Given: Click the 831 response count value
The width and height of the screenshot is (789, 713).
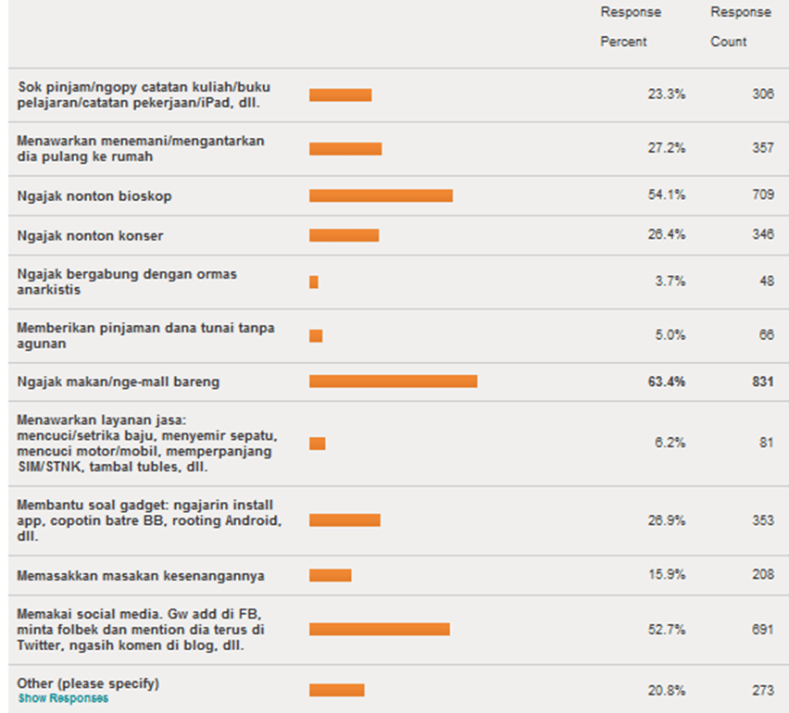Looking at the screenshot, I should point(762,382).
